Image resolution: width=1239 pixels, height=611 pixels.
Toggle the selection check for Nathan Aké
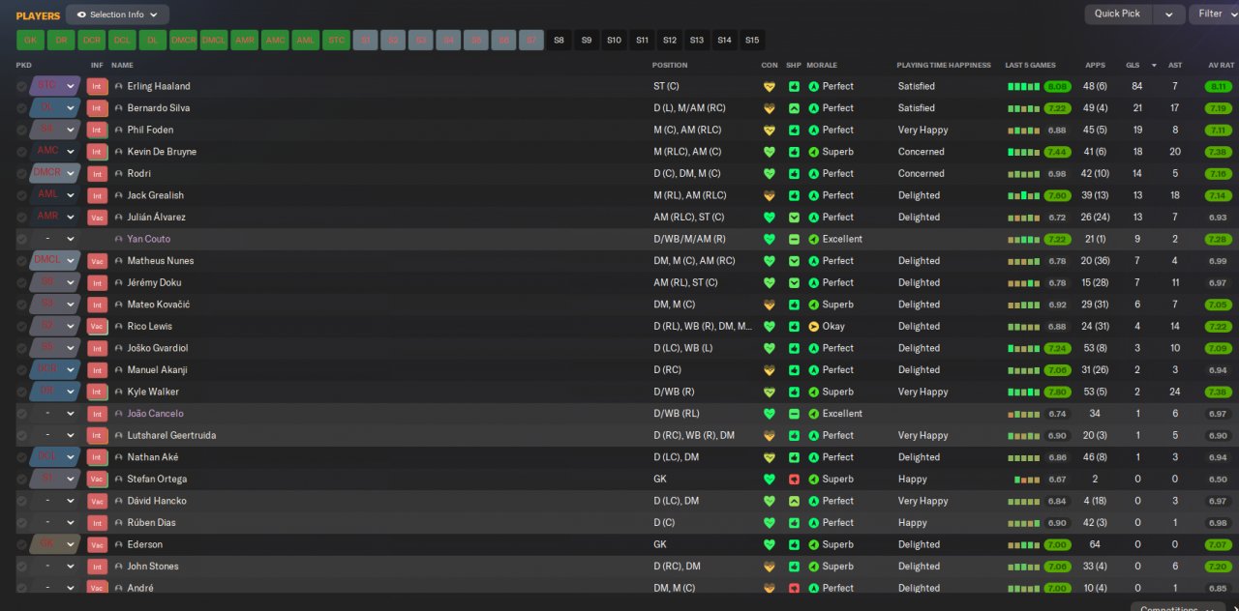(21, 457)
